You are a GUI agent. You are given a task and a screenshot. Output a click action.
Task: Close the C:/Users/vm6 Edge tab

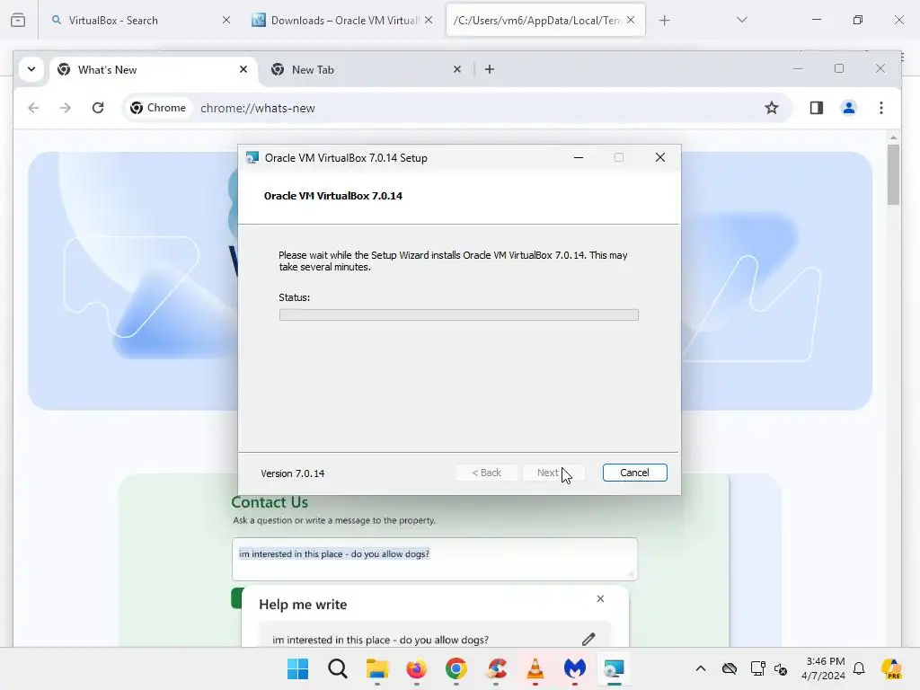point(631,21)
